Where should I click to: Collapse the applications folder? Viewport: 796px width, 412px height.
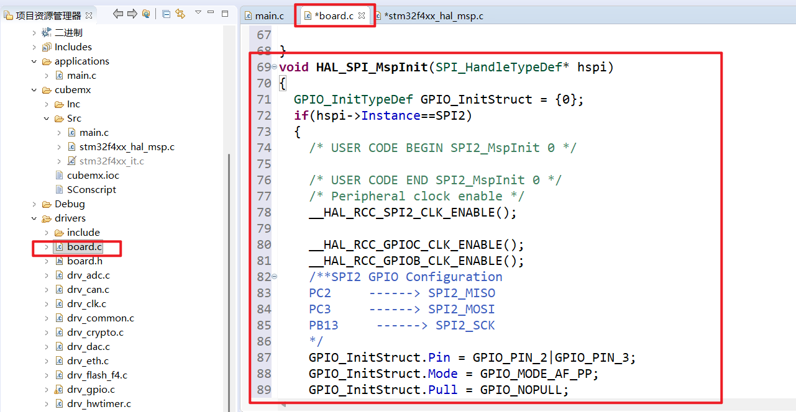coord(34,61)
